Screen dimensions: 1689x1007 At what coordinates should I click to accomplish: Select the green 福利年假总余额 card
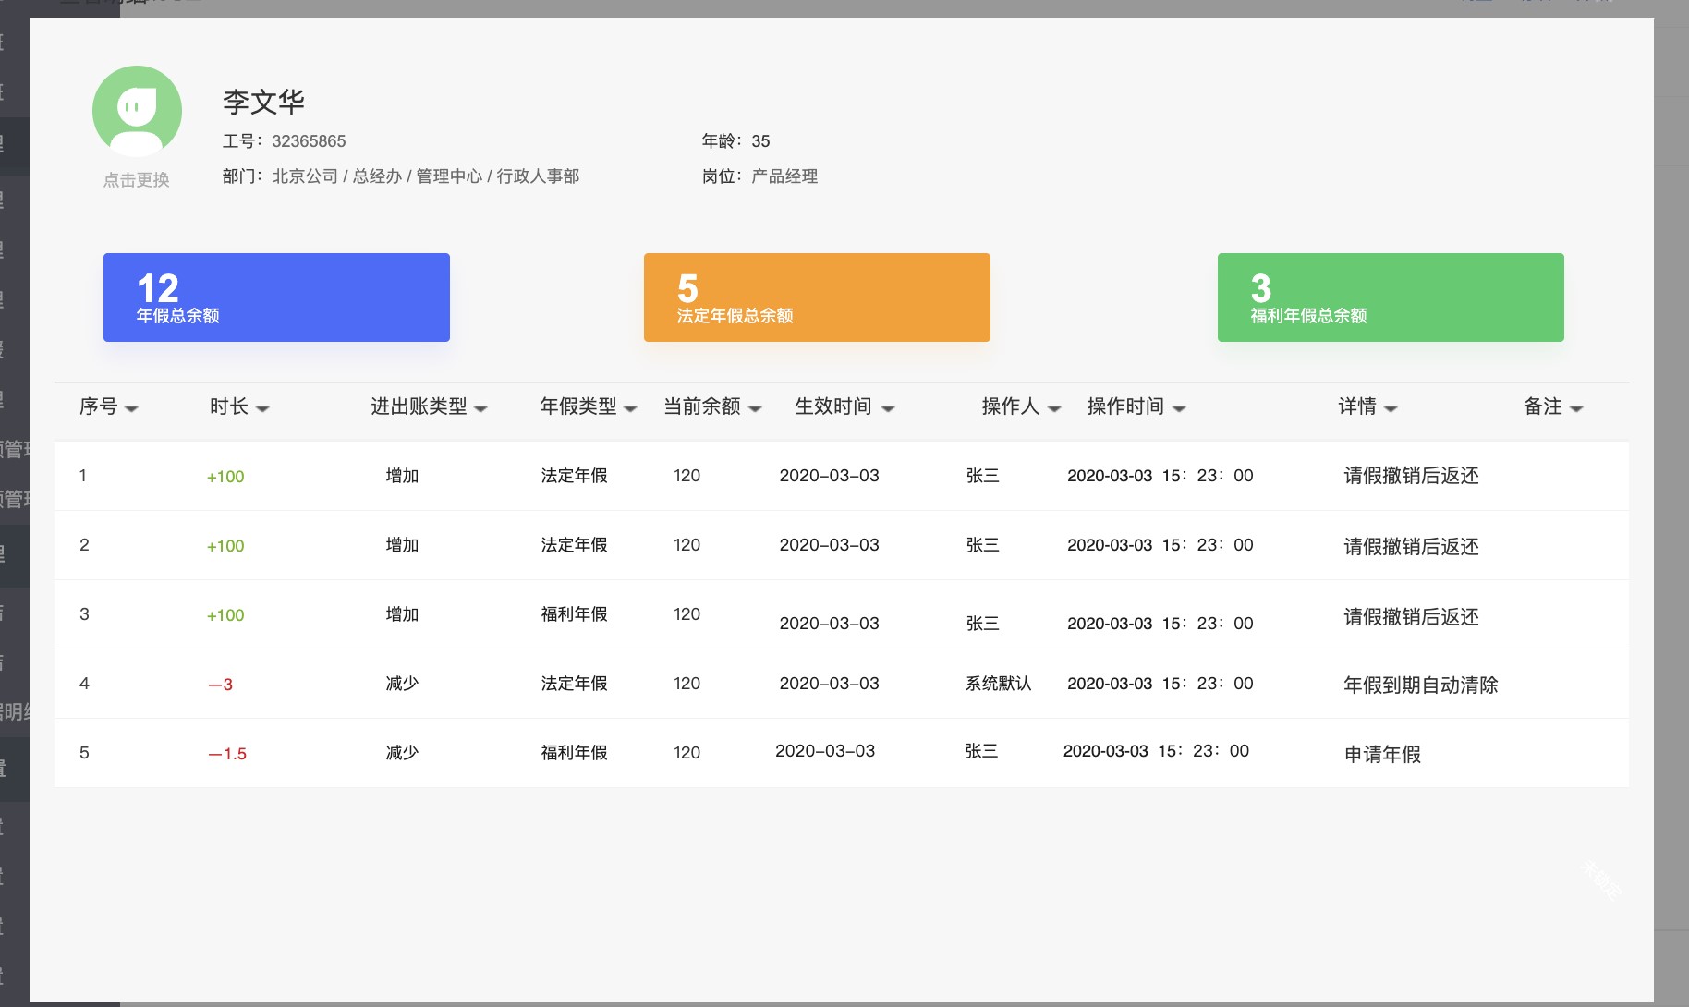pyautogui.click(x=1391, y=297)
